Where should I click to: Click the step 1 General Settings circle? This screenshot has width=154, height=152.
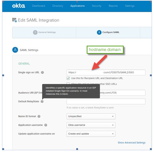point(35,32)
